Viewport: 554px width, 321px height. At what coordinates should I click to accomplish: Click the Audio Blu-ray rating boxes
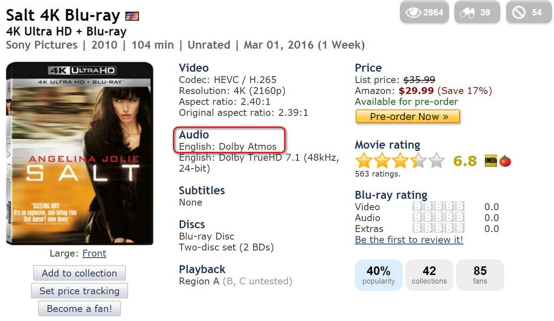pos(438,218)
